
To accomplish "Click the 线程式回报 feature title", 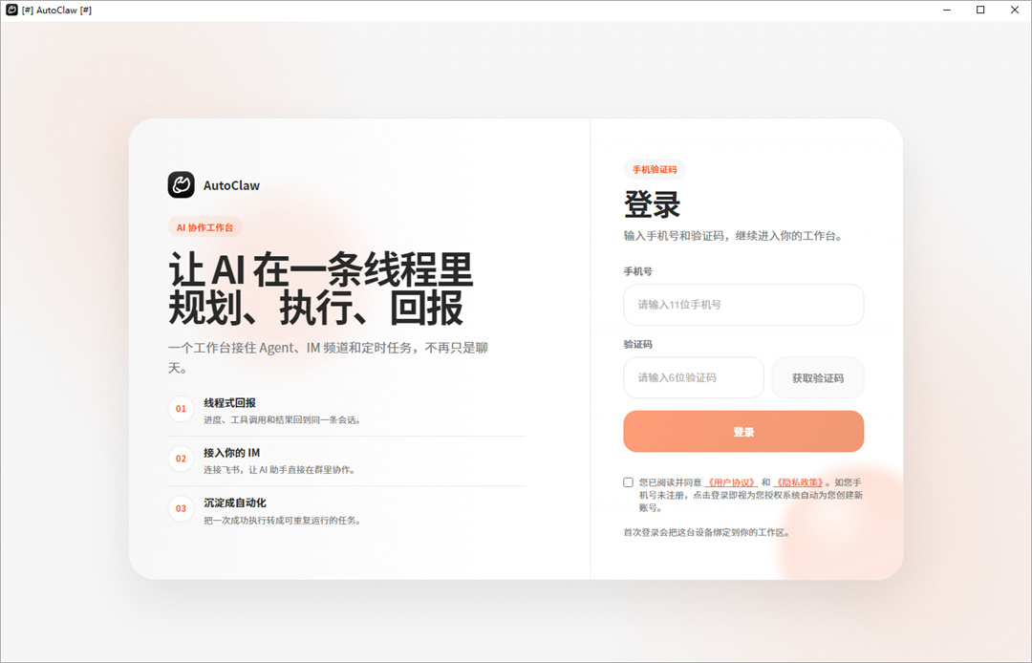I will [x=229, y=402].
